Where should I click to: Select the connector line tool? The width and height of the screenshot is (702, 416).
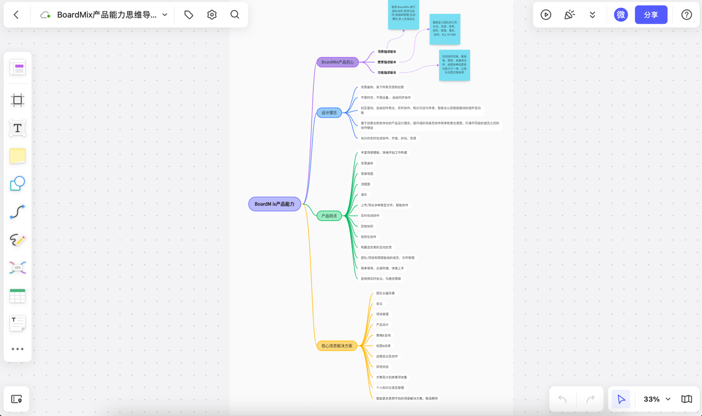point(17,212)
